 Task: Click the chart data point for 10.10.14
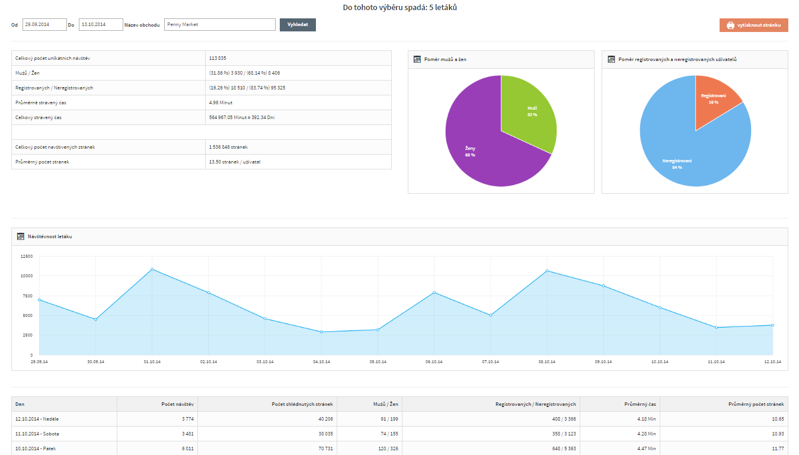point(660,307)
